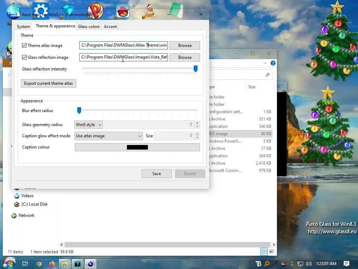This screenshot has width=358, height=269.
Task: Browse for the Theme atlas image
Action: coord(185,46)
